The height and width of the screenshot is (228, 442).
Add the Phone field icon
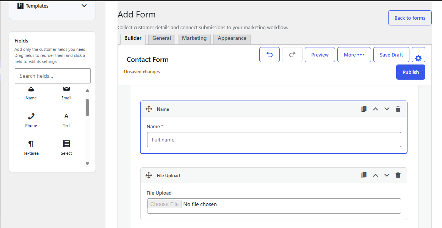(x=31, y=120)
